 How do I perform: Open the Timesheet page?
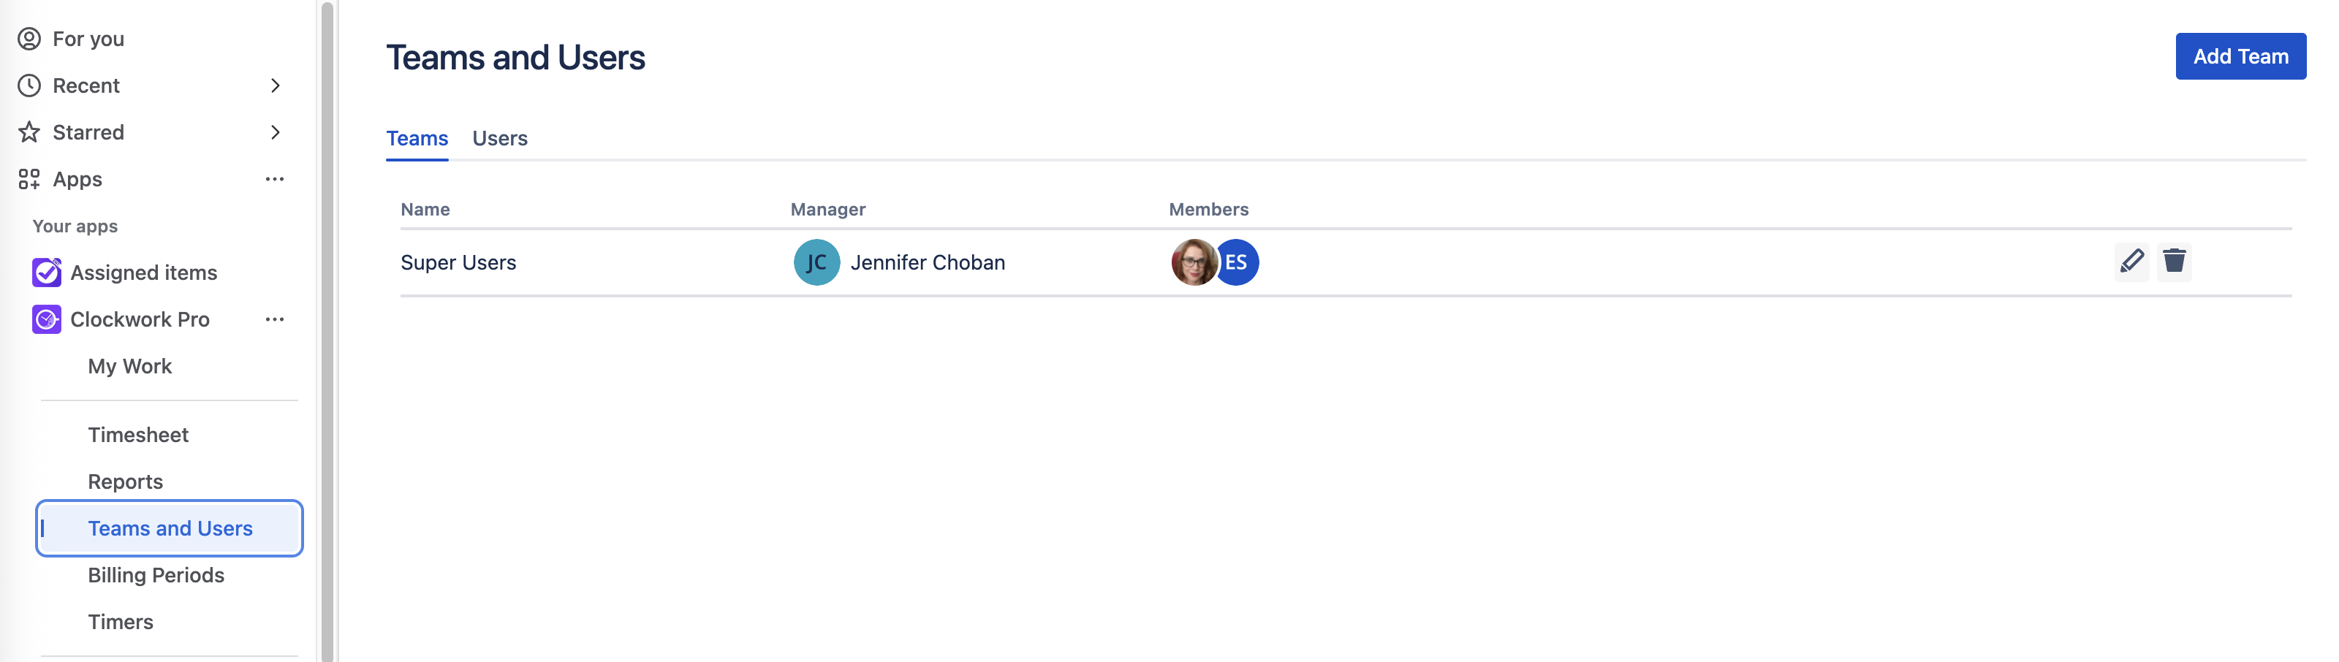click(138, 435)
